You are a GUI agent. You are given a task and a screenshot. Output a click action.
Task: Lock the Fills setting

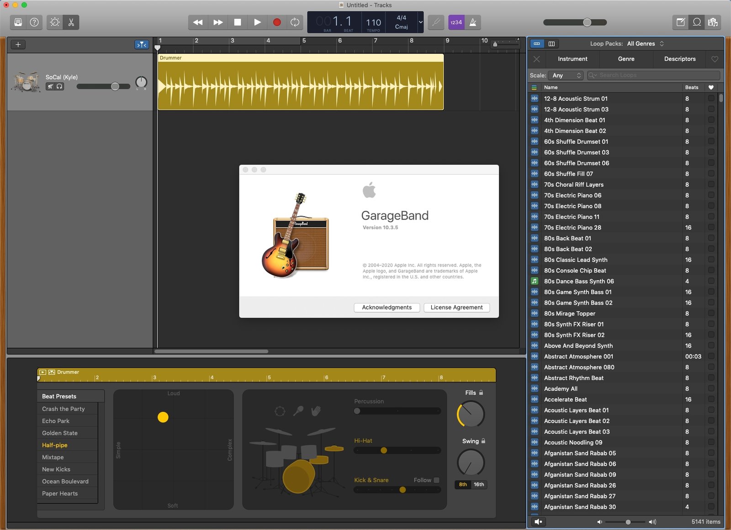tap(481, 393)
